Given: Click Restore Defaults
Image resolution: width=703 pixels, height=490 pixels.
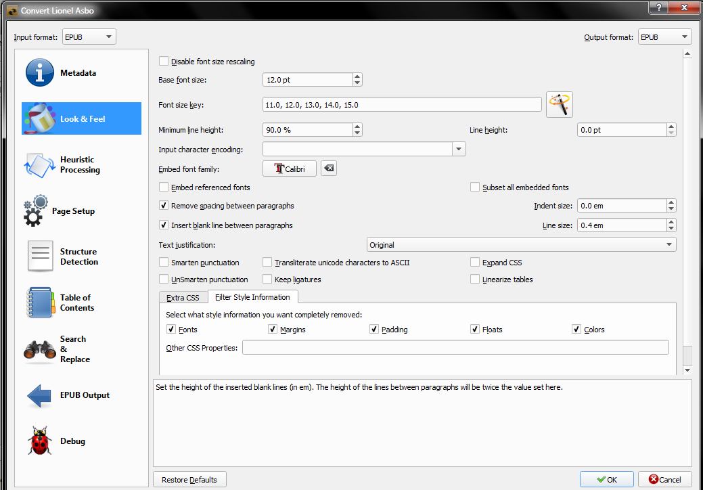Looking at the screenshot, I should (189, 479).
